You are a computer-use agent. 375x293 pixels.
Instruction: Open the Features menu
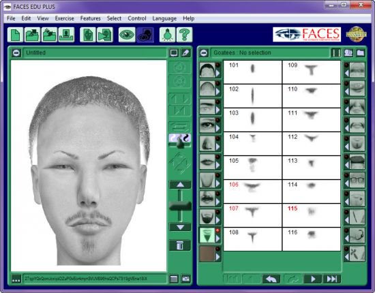(x=91, y=18)
